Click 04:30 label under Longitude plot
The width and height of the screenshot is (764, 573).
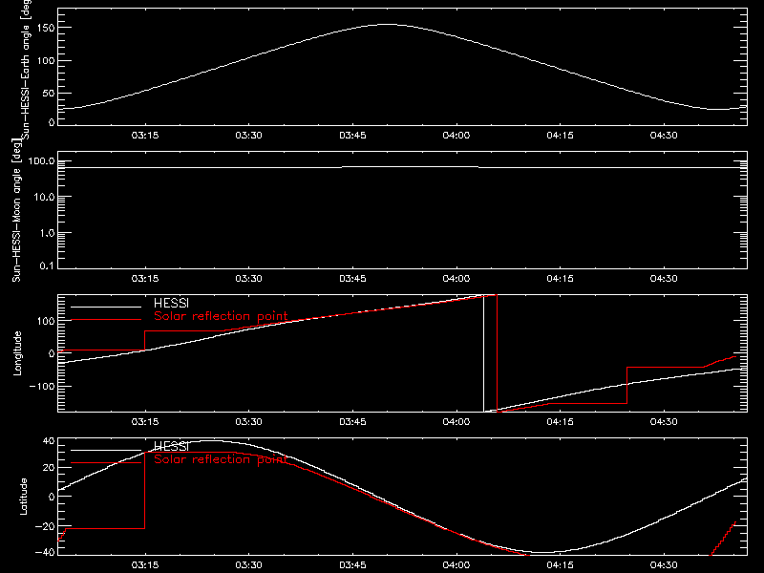pos(664,421)
